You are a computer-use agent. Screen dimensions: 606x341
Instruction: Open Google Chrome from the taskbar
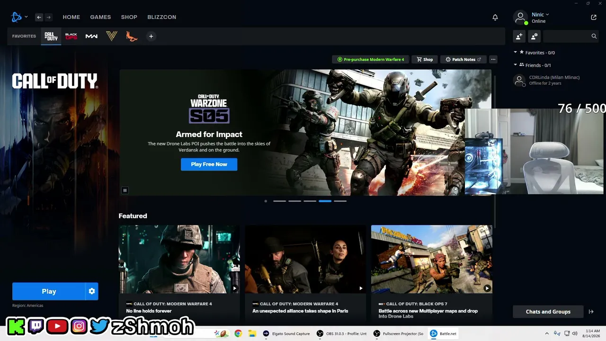coord(238,333)
